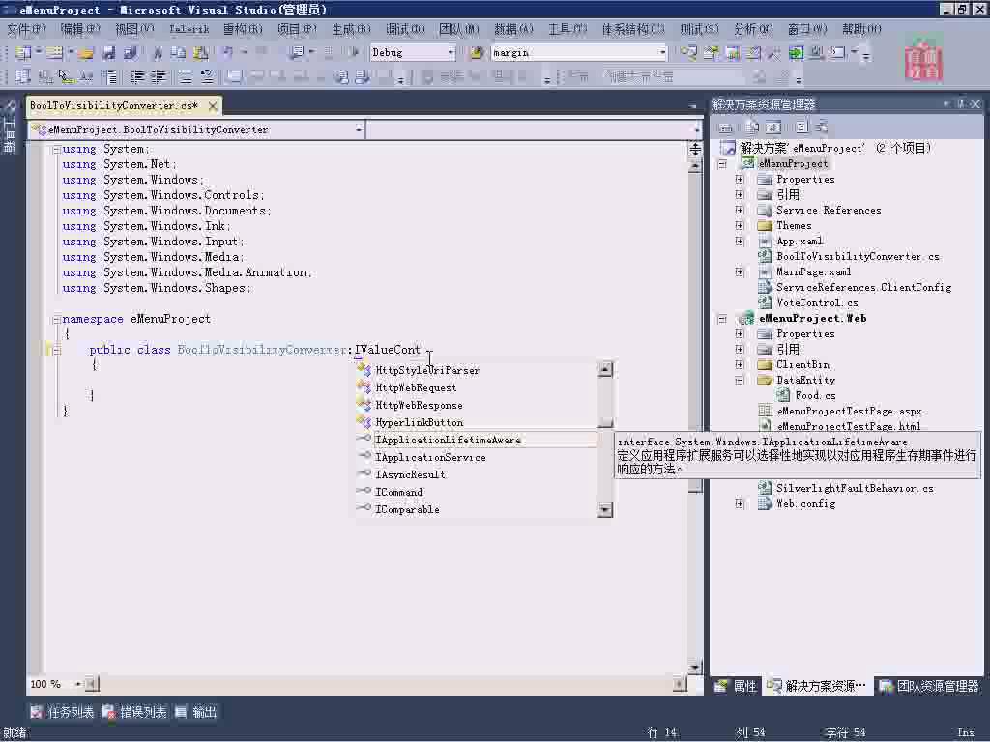
Task: Select ICommand in the IntelliSense list
Action: point(399,492)
